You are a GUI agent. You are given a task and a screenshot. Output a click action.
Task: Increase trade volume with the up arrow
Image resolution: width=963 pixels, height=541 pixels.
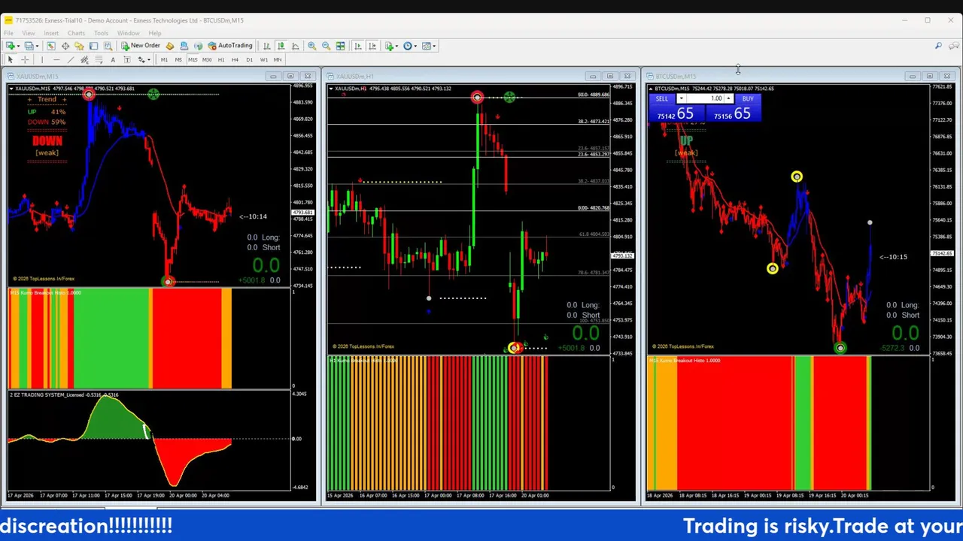coord(728,98)
